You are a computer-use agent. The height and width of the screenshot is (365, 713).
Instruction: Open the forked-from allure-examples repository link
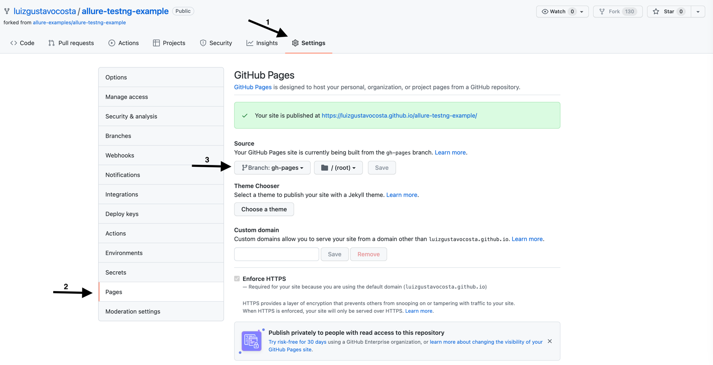[x=79, y=22]
